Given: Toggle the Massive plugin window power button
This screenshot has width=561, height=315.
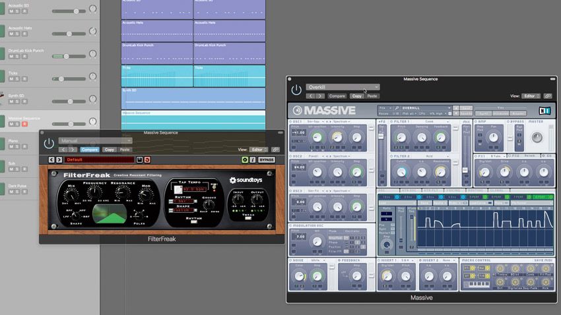Looking at the screenshot, I should [296, 90].
